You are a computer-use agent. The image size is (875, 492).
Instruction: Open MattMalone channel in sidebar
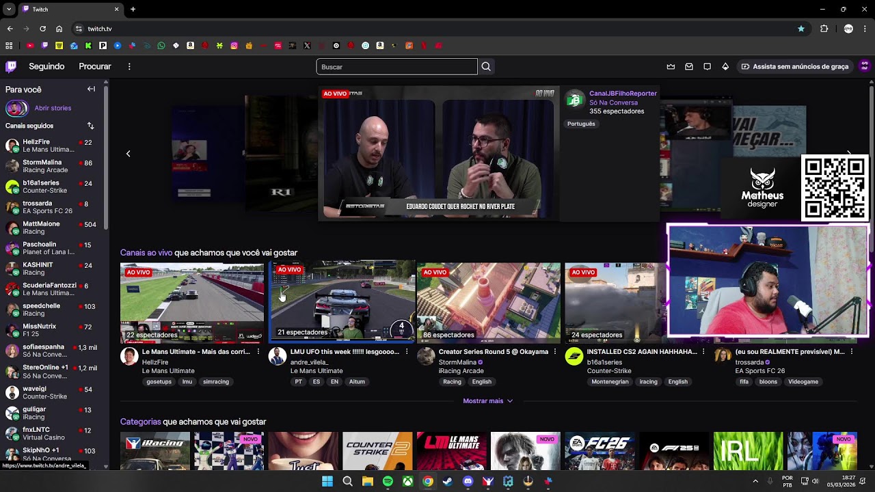click(x=55, y=228)
